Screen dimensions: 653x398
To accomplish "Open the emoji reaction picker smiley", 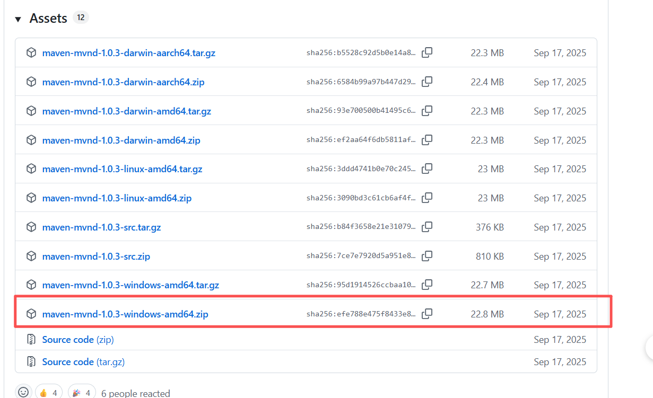I will coord(23,392).
